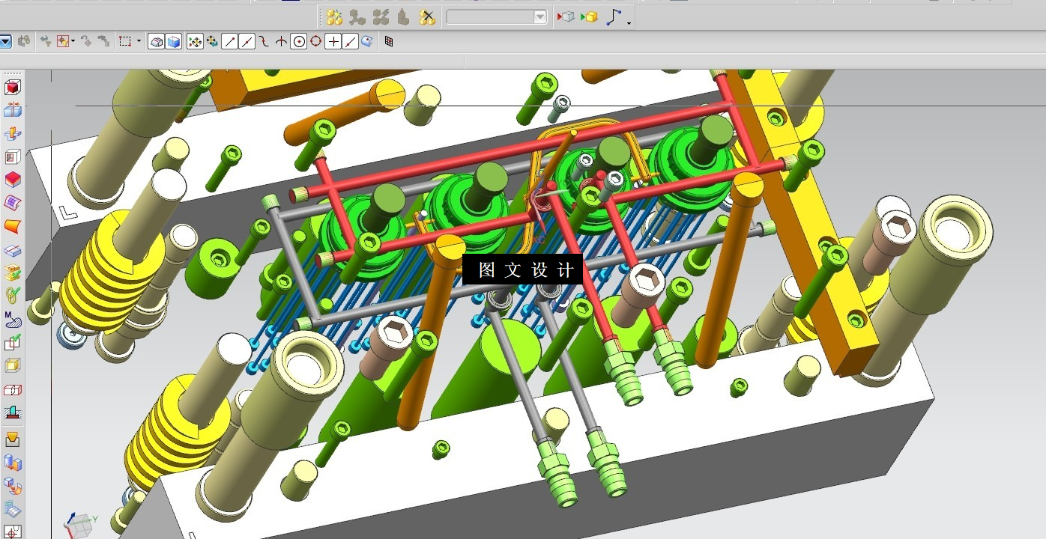
Task: Switch to wireframe rendering style
Action: 157,42
